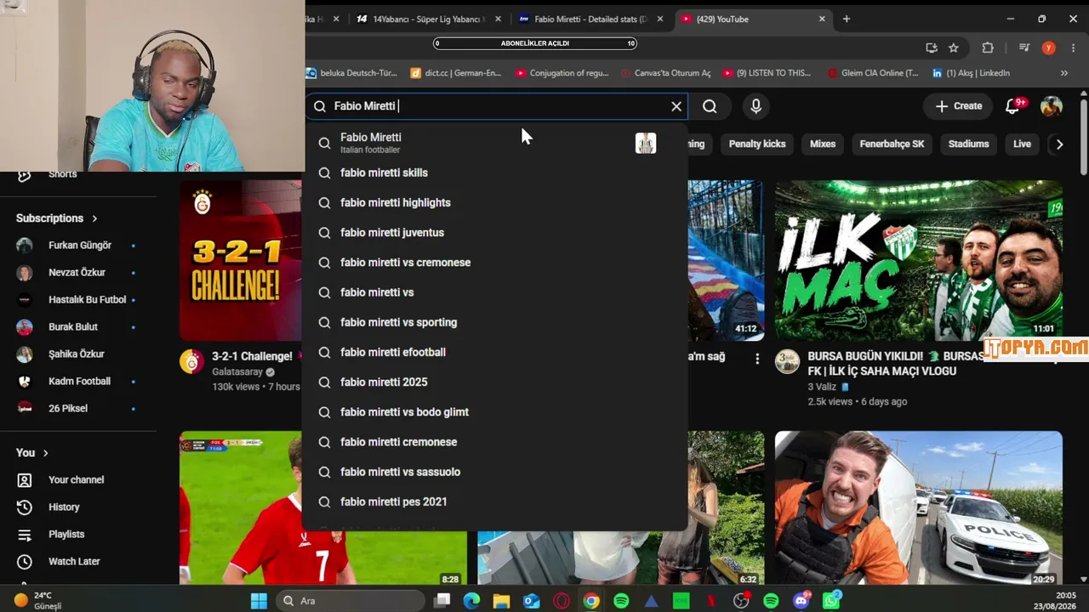Open Kadm Football subscription

[x=77, y=382]
